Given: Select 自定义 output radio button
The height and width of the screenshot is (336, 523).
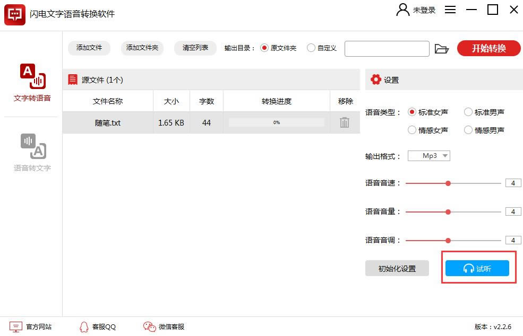Looking at the screenshot, I should click(311, 48).
